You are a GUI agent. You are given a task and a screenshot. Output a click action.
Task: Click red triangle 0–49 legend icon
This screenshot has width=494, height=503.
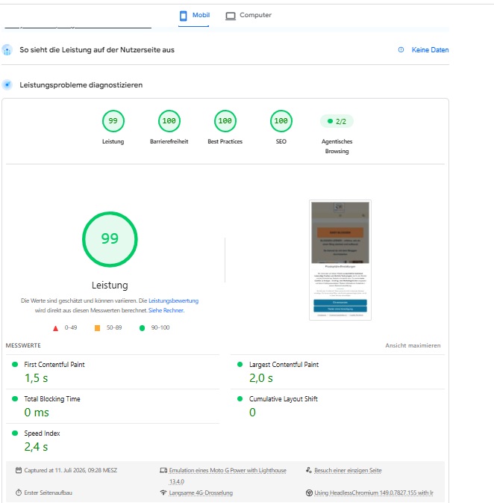55,328
